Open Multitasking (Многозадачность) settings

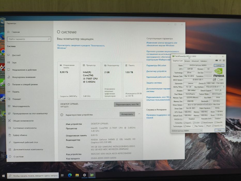21,106
